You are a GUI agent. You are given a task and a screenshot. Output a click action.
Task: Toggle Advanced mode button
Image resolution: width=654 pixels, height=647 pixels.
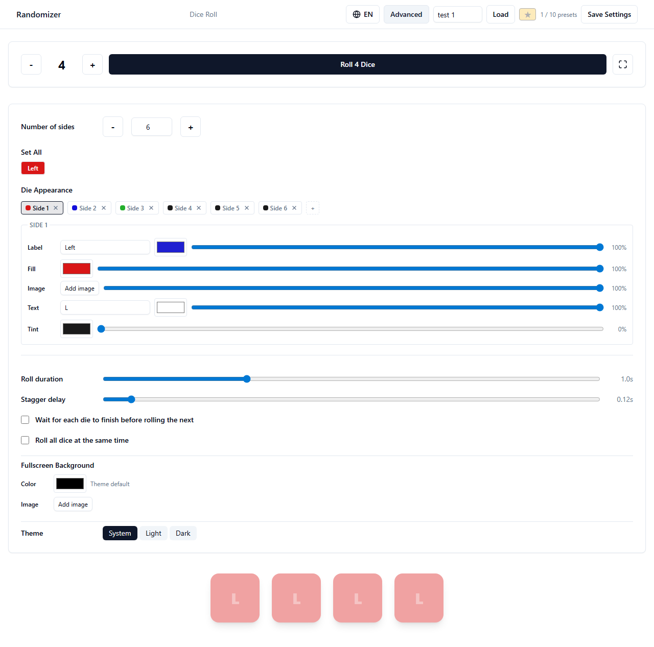click(406, 14)
